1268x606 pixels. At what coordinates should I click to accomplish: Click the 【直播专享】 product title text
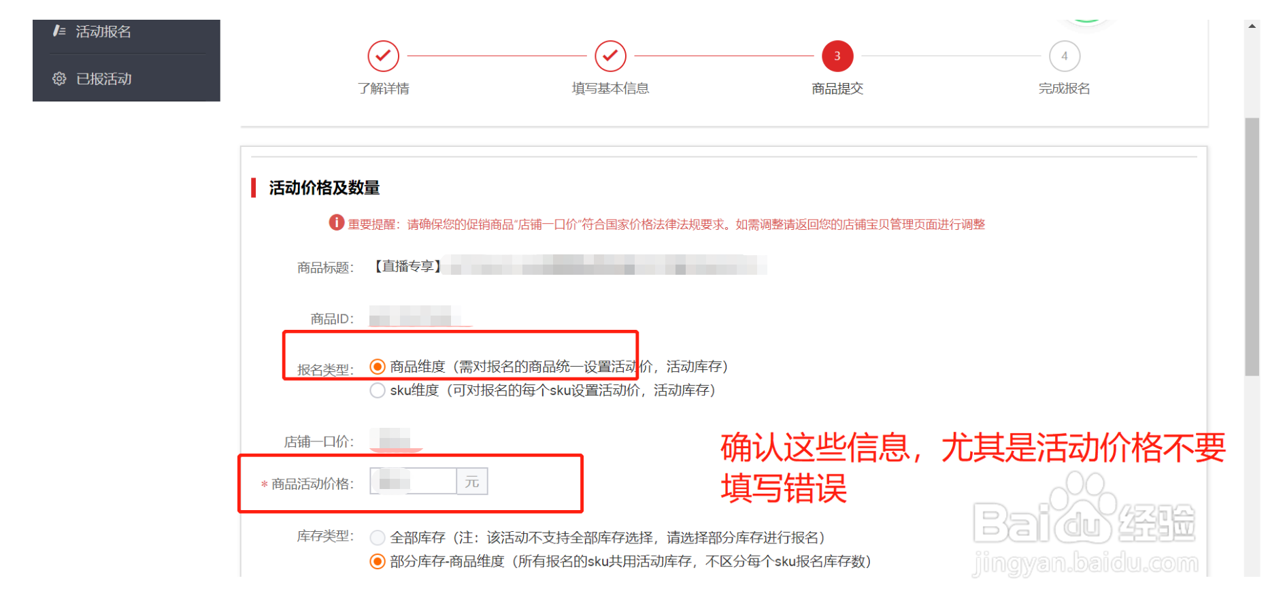click(408, 266)
